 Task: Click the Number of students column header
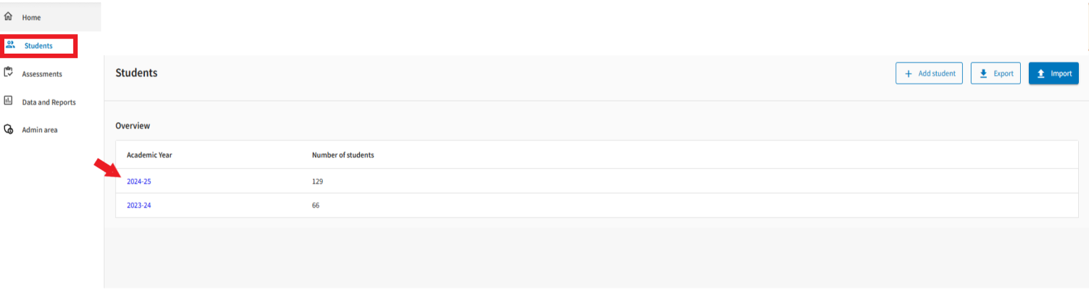[342, 155]
